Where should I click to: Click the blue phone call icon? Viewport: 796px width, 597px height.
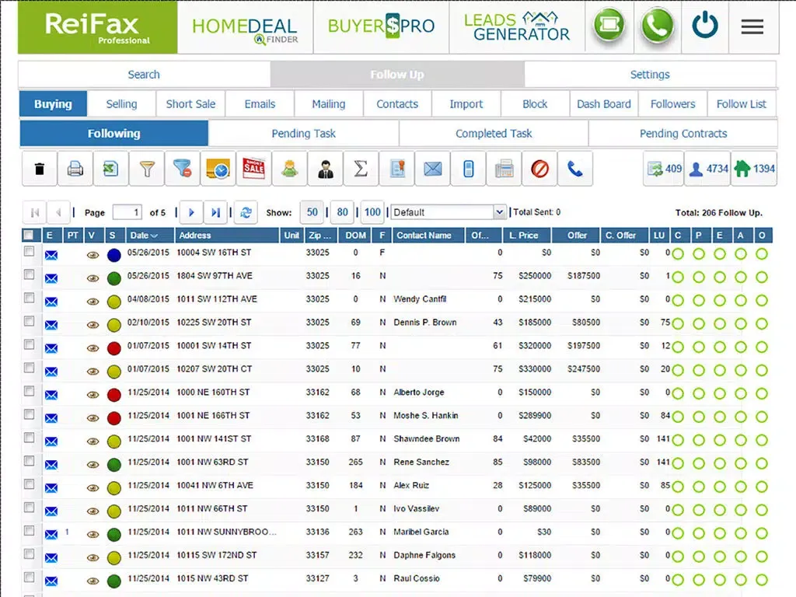pyautogui.click(x=575, y=169)
